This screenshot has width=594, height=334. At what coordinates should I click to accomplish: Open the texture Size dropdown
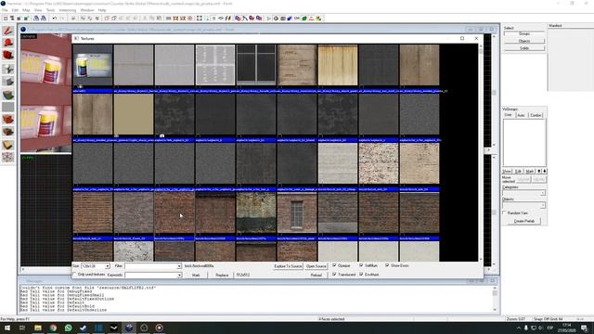(x=108, y=266)
